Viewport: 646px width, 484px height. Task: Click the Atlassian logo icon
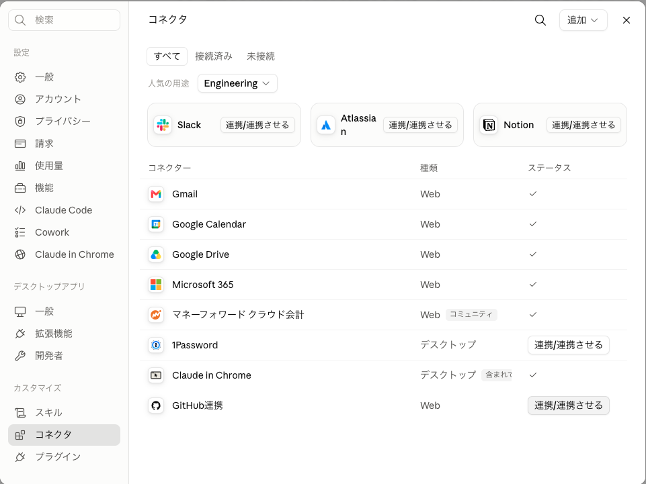pos(326,125)
